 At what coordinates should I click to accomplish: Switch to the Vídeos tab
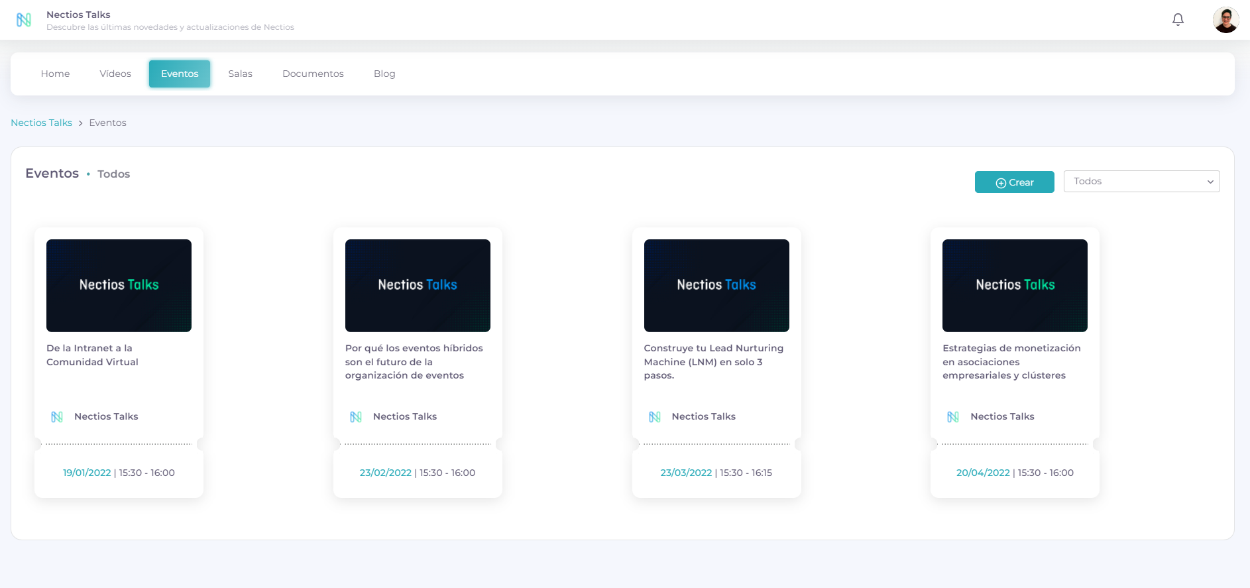tap(115, 74)
